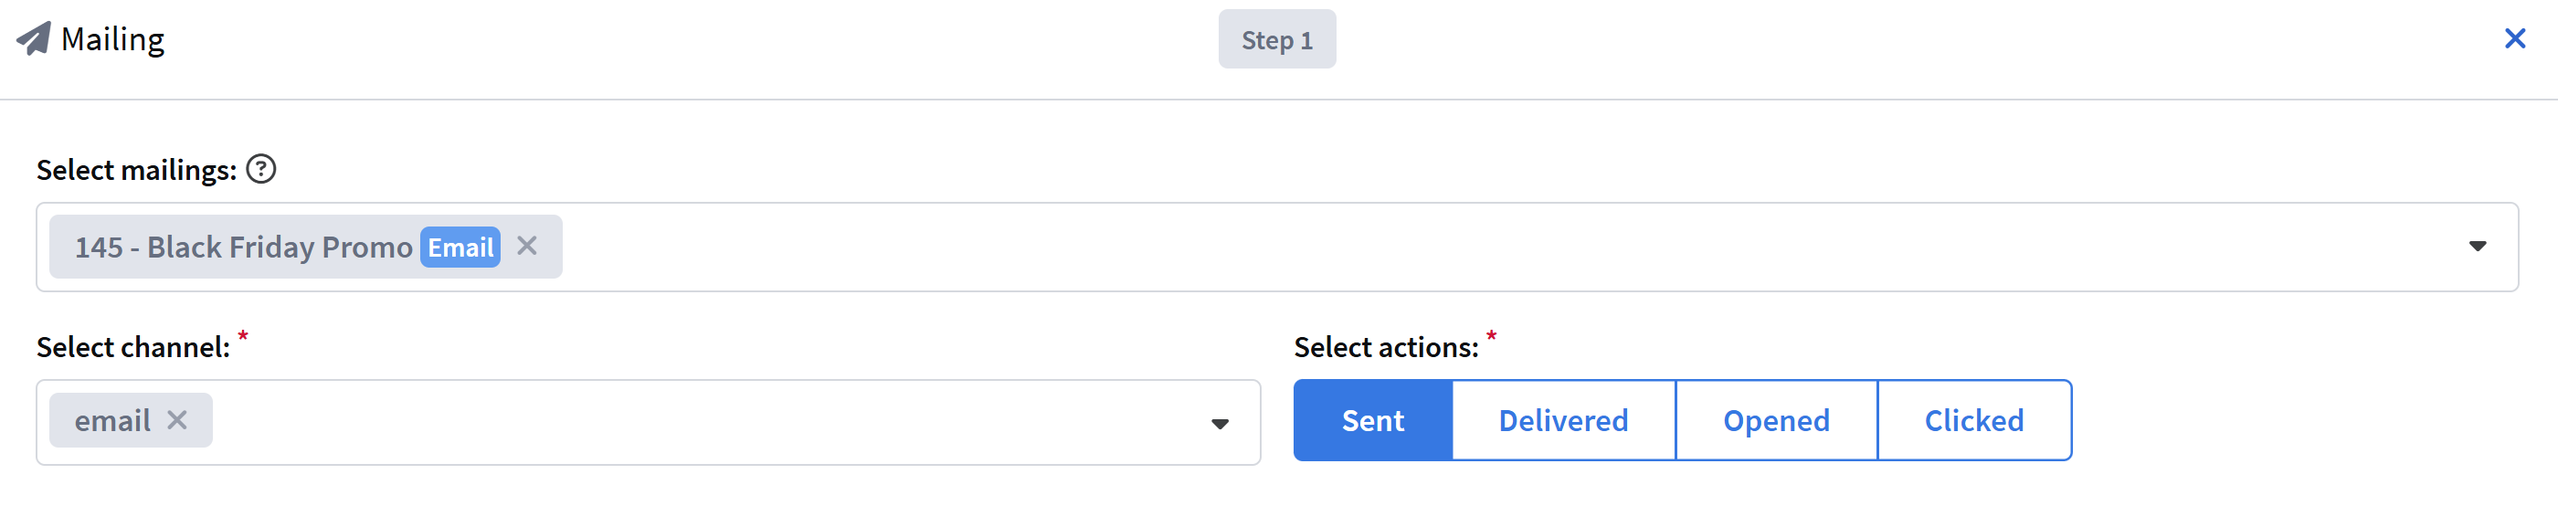Click the Select actions label
Viewport: 2558px width, 506px height.
click(1385, 347)
